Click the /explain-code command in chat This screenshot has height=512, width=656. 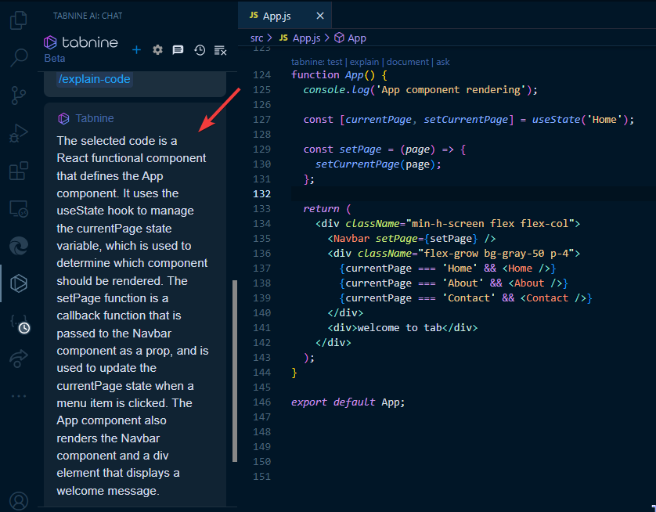(94, 79)
